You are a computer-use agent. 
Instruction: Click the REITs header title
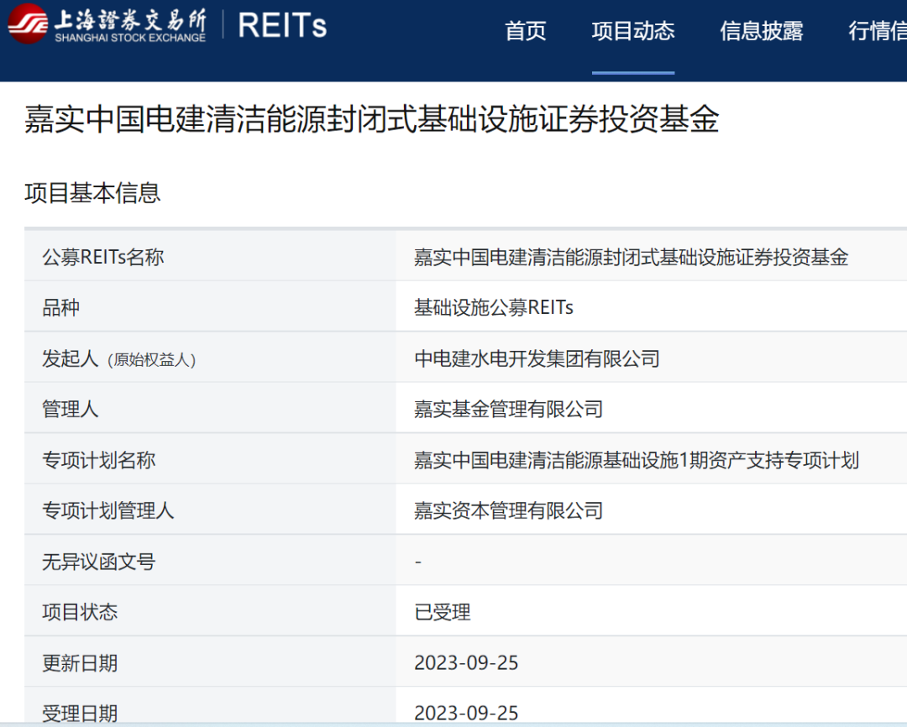(282, 26)
